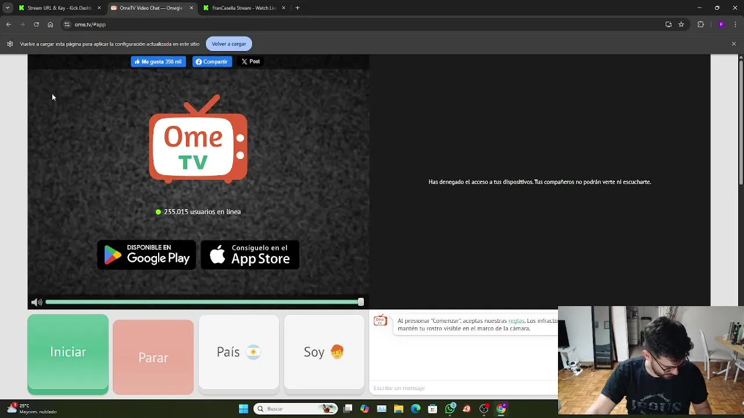The height and width of the screenshot is (418, 744).
Task: Open the App Store download badge
Action: click(x=250, y=255)
